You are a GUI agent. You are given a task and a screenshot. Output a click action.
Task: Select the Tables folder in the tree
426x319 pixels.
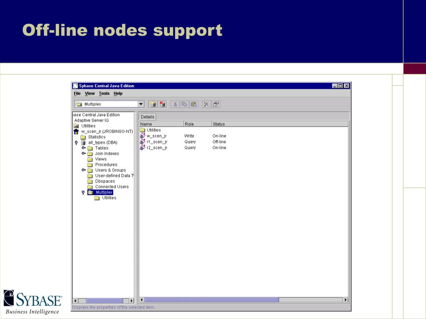[102, 148]
